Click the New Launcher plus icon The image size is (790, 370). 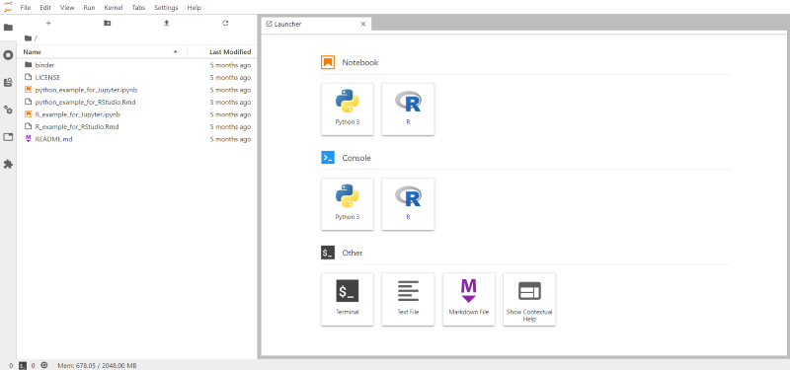click(48, 23)
